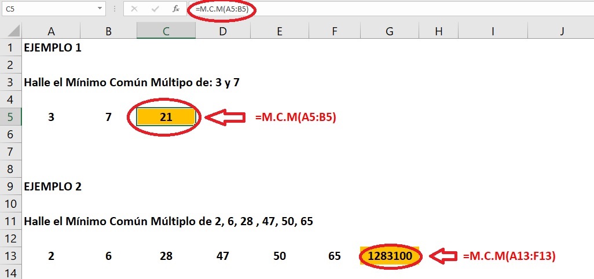594x279 pixels.
Task: Click cell A9 with EJEMPLO 2
Action: [x=52, y=186]
